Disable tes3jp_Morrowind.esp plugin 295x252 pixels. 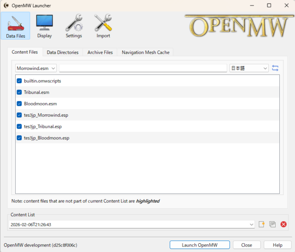point(19,115)
